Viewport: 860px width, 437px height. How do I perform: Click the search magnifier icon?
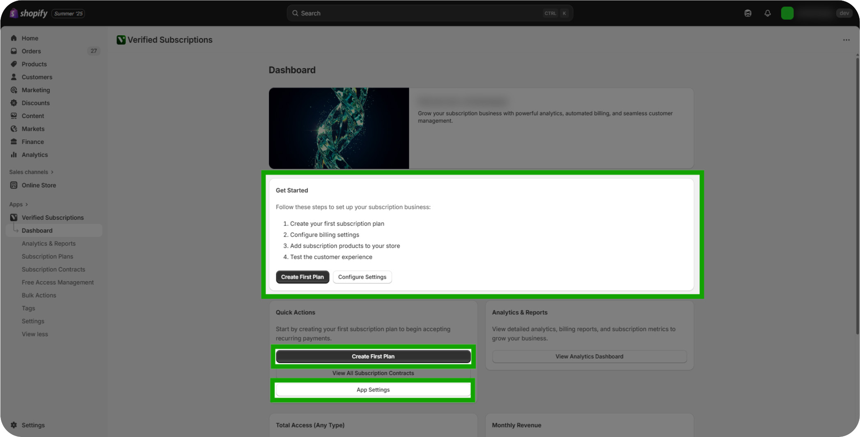pos(295,13)
